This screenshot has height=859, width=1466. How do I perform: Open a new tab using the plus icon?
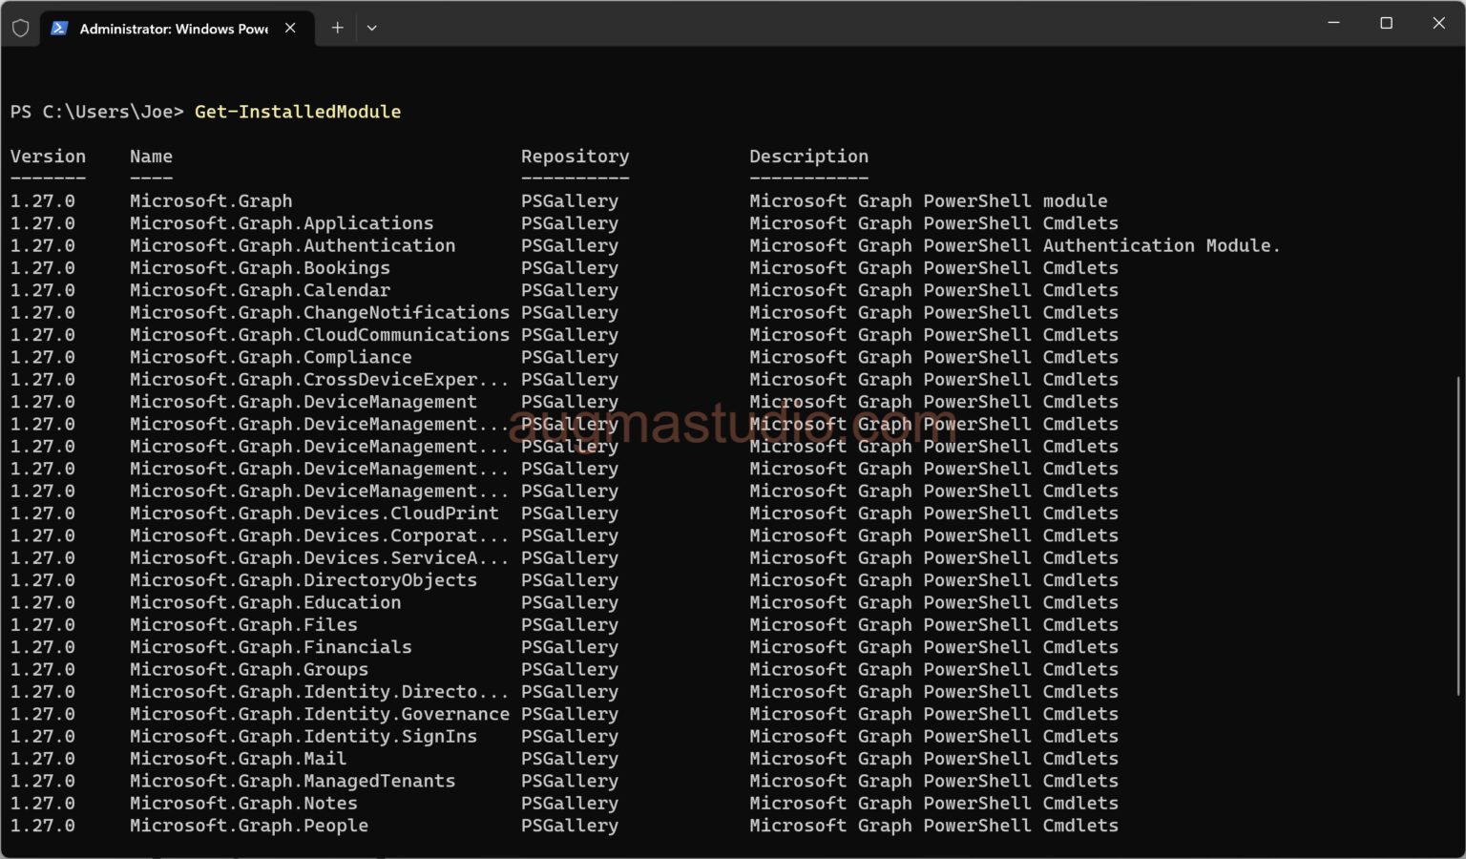tap(337, 28)
